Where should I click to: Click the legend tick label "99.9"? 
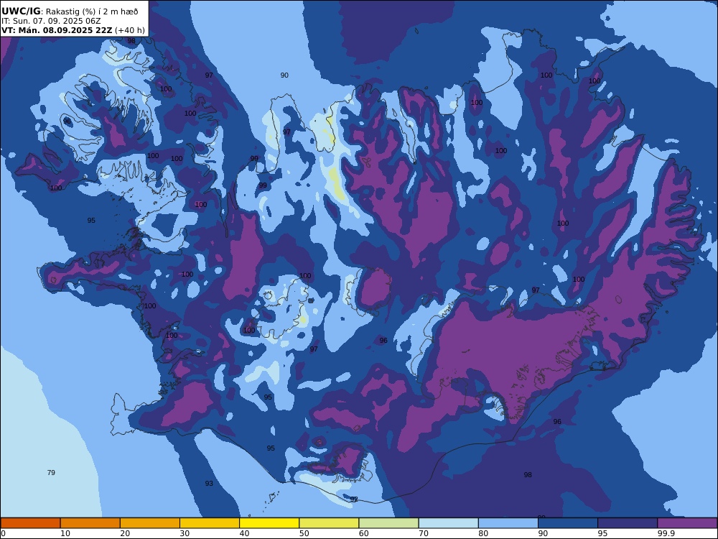tap(666, 533)
